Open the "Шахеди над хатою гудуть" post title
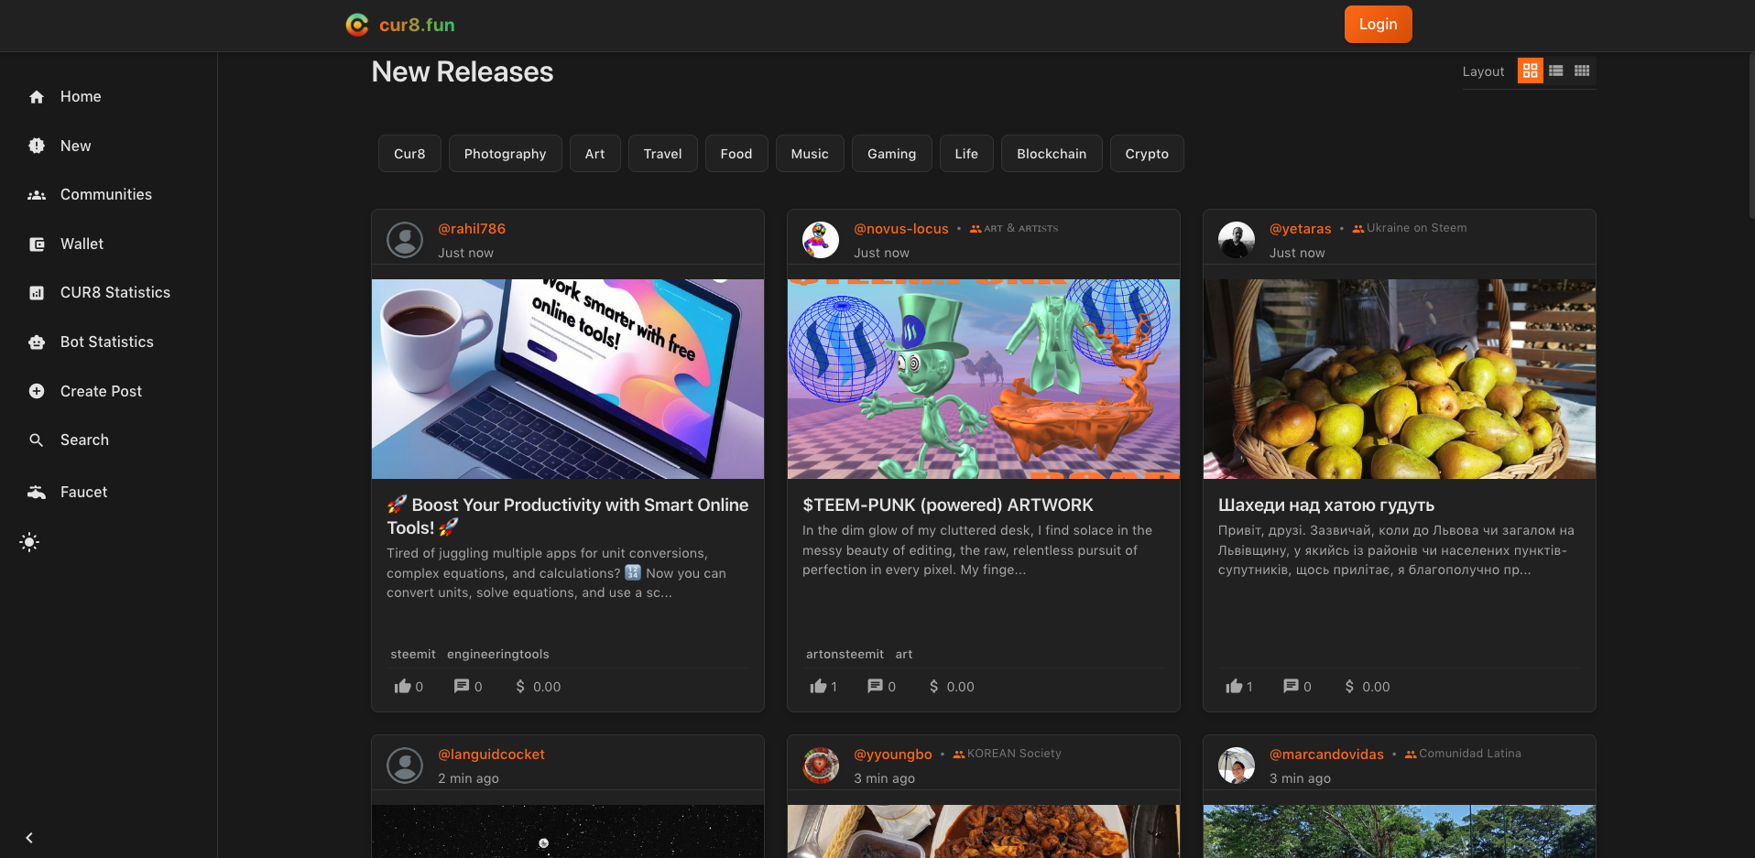The height and width of the screenshot is (858, 1755). (x=1326, y=505)
